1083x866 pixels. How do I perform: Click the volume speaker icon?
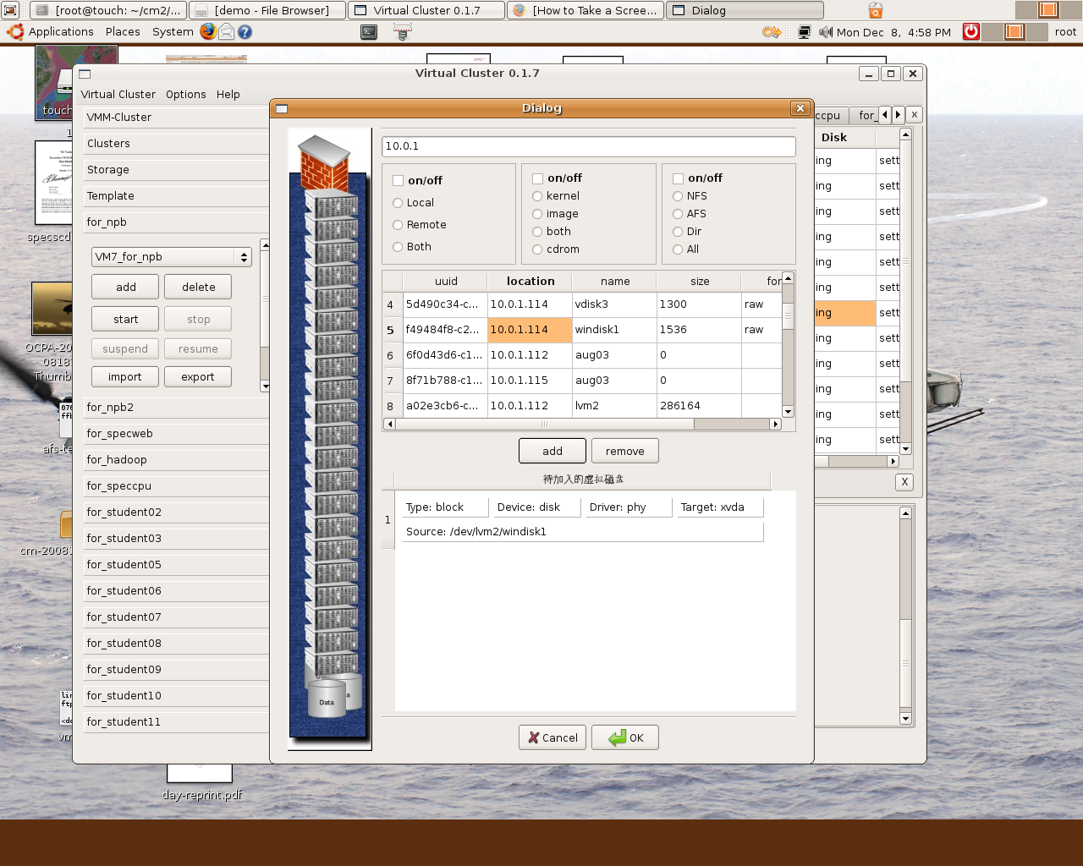(x=826, y=32)
